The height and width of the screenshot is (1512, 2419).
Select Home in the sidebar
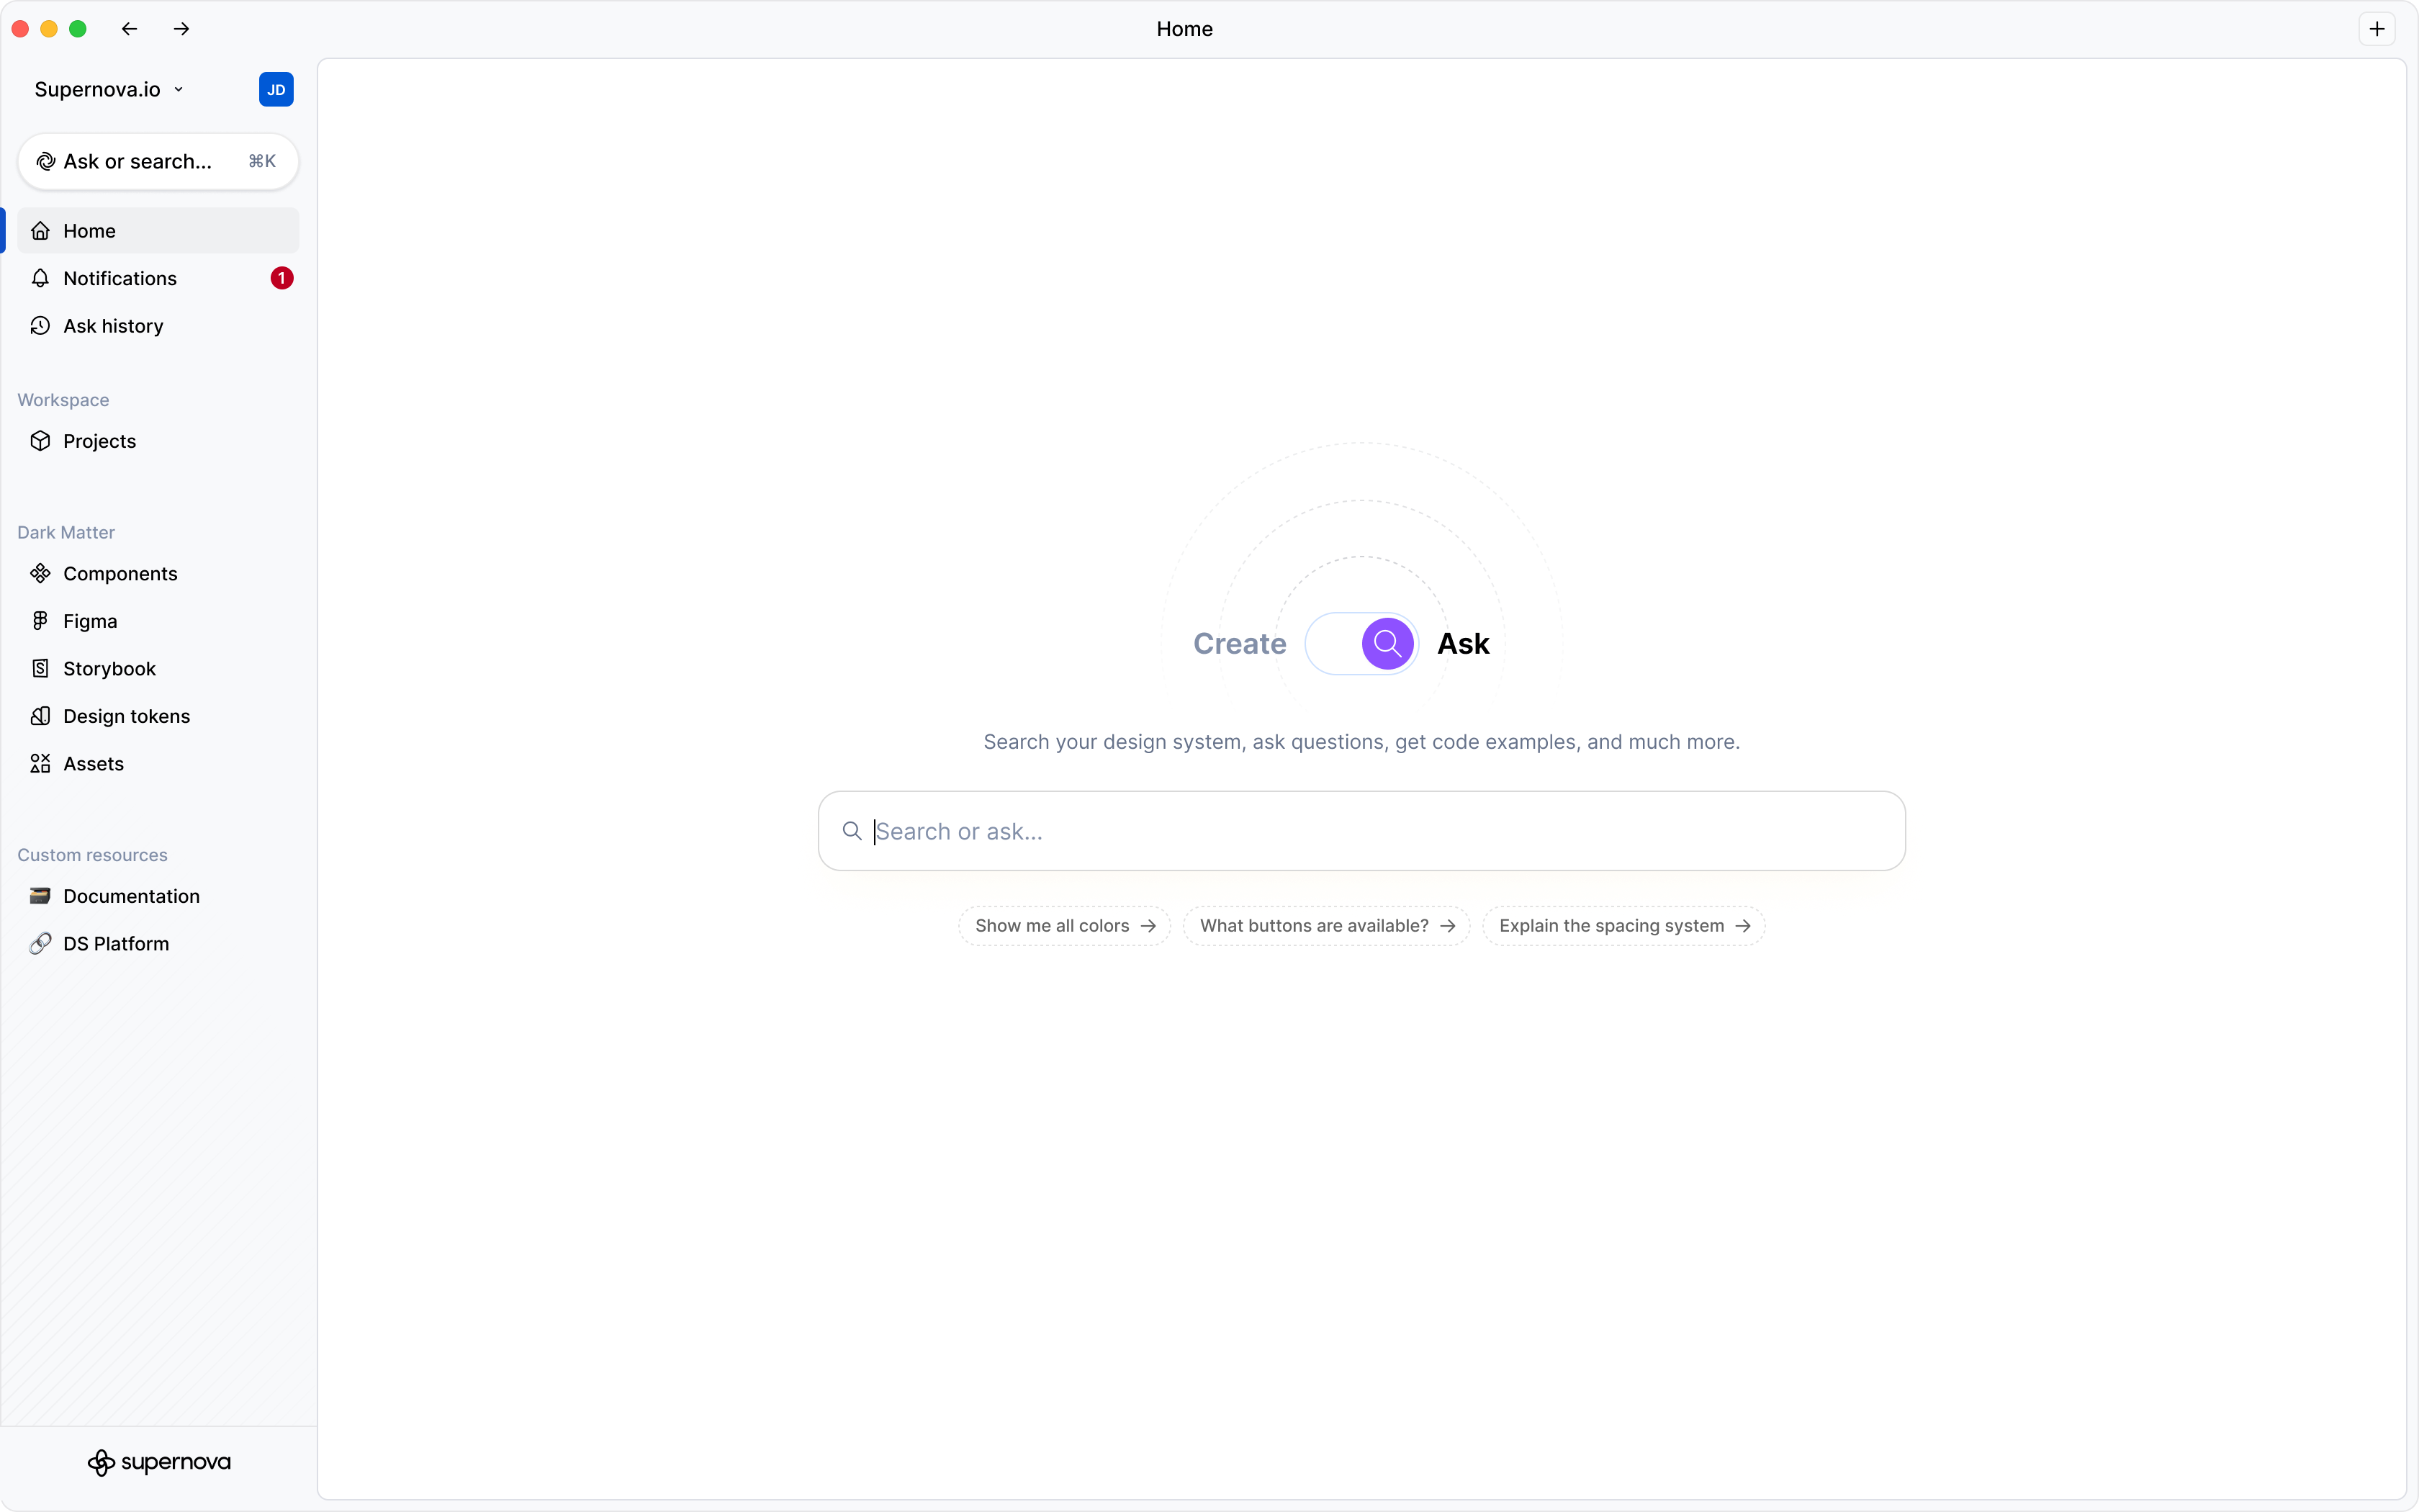point(90,231)
